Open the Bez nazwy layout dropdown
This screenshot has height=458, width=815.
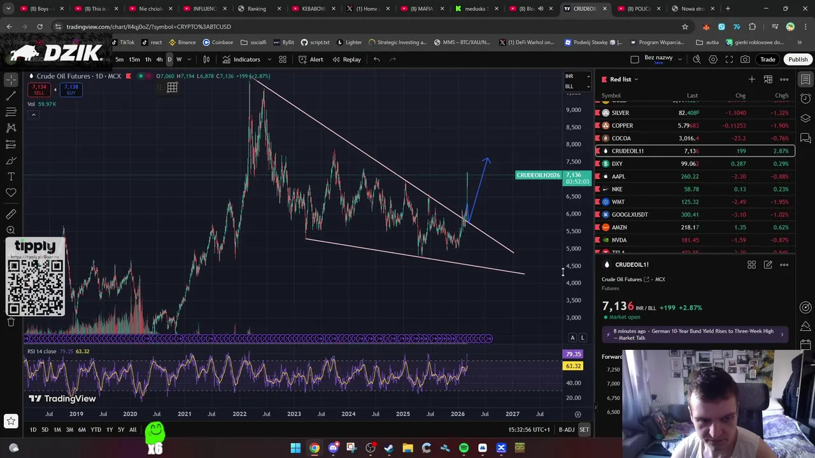(679, 59)
